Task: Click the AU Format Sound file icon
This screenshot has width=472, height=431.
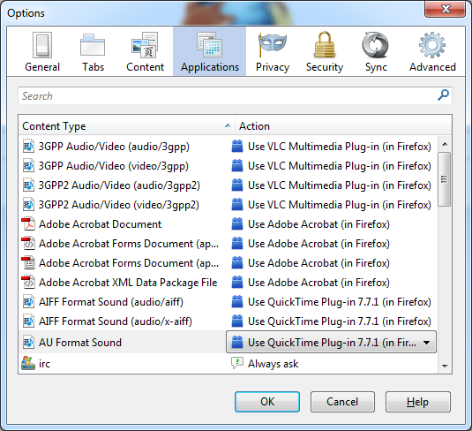Action: point(28,343)
